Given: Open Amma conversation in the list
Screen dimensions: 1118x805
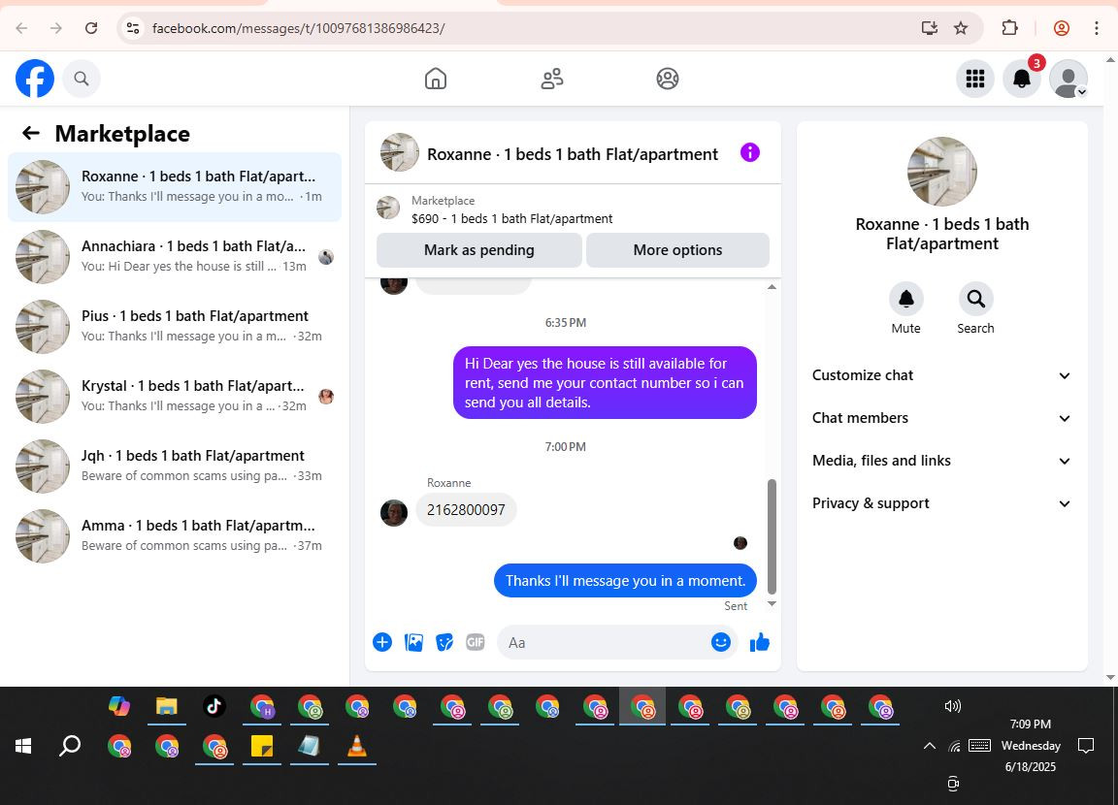Looking at the screenshot, I should (175, 535).
